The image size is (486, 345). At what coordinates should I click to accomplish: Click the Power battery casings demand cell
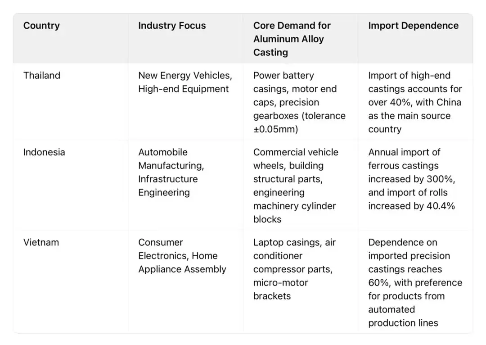(299, 102)
